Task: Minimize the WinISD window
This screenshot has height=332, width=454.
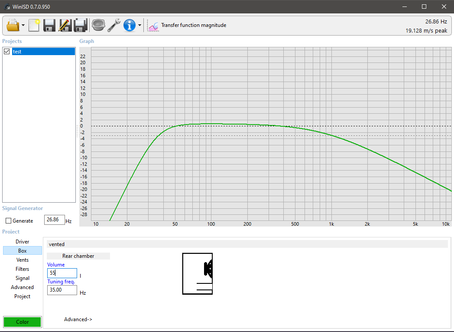Action: tap(405, 7)
